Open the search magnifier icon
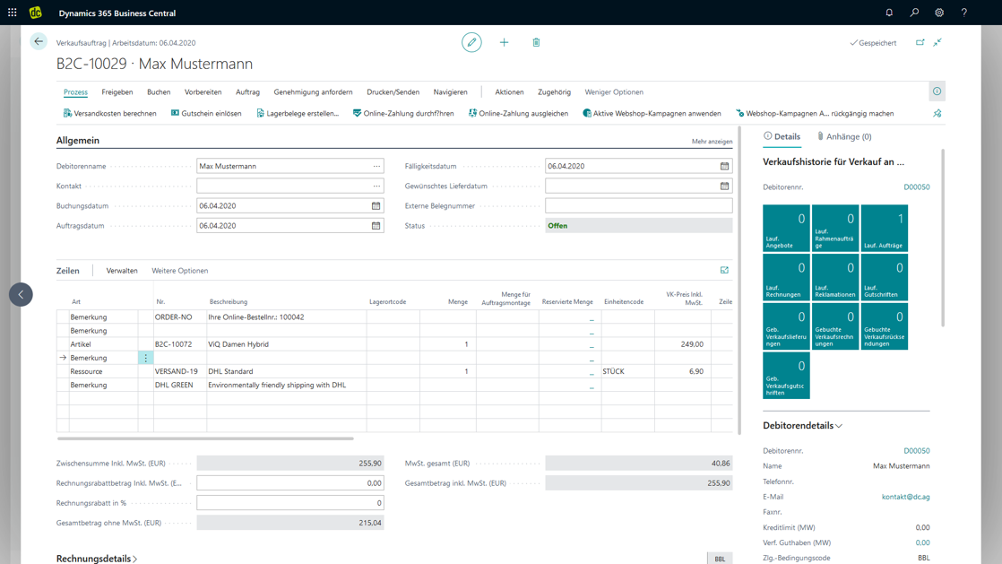The image size is (1002, 564). point(914,13)
